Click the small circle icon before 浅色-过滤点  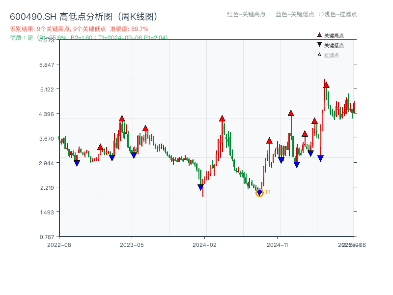pos(321,14)
